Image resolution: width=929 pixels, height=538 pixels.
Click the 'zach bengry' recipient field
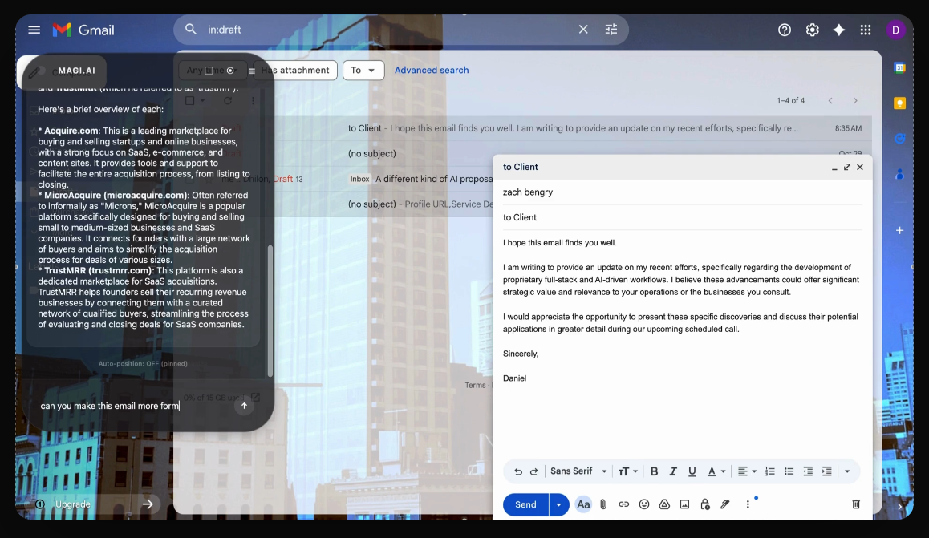tap(682, 192)
